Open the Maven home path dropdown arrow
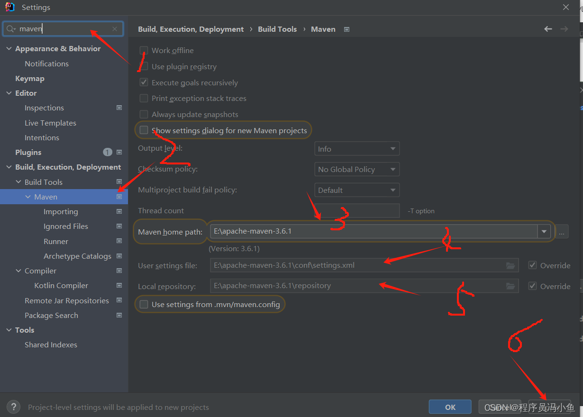Image resolution: width=583 pixels, height=417 pixels. coord(544,232)
